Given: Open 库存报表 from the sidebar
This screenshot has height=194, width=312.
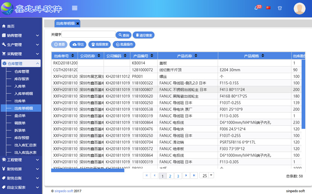Looking at the screenshot, I should (x=22, y=79).
